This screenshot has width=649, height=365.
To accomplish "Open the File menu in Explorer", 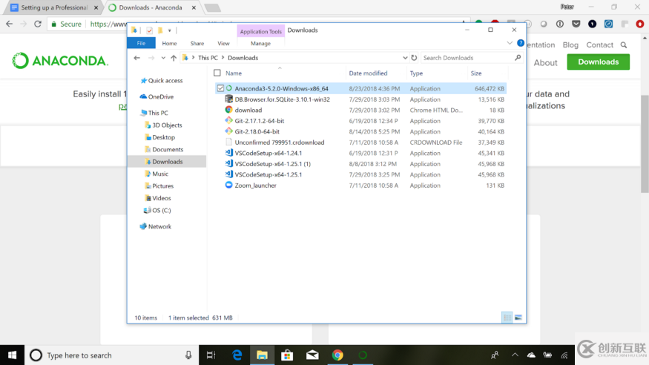I will click(141, 43).
